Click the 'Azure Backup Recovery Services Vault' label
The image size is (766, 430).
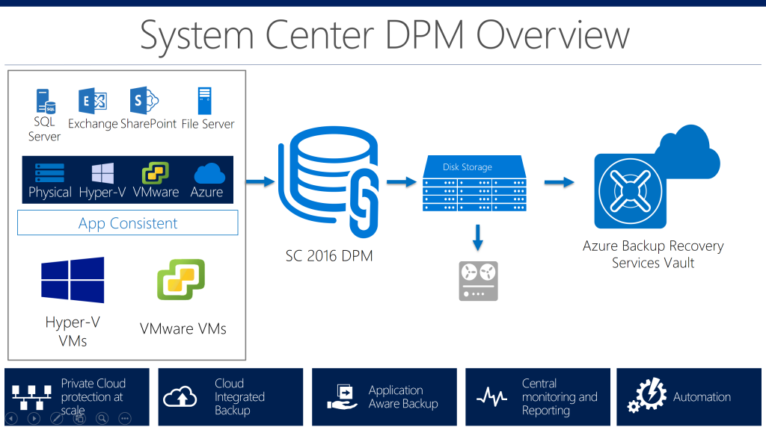point(653,254)
